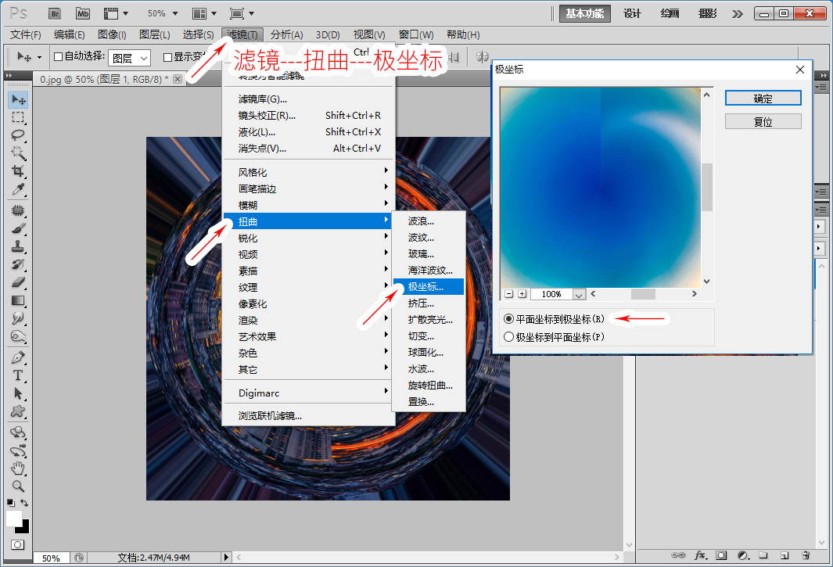Select 旋转扭曲... distort filter
This screenshot has height=567, width=833.
428,386
